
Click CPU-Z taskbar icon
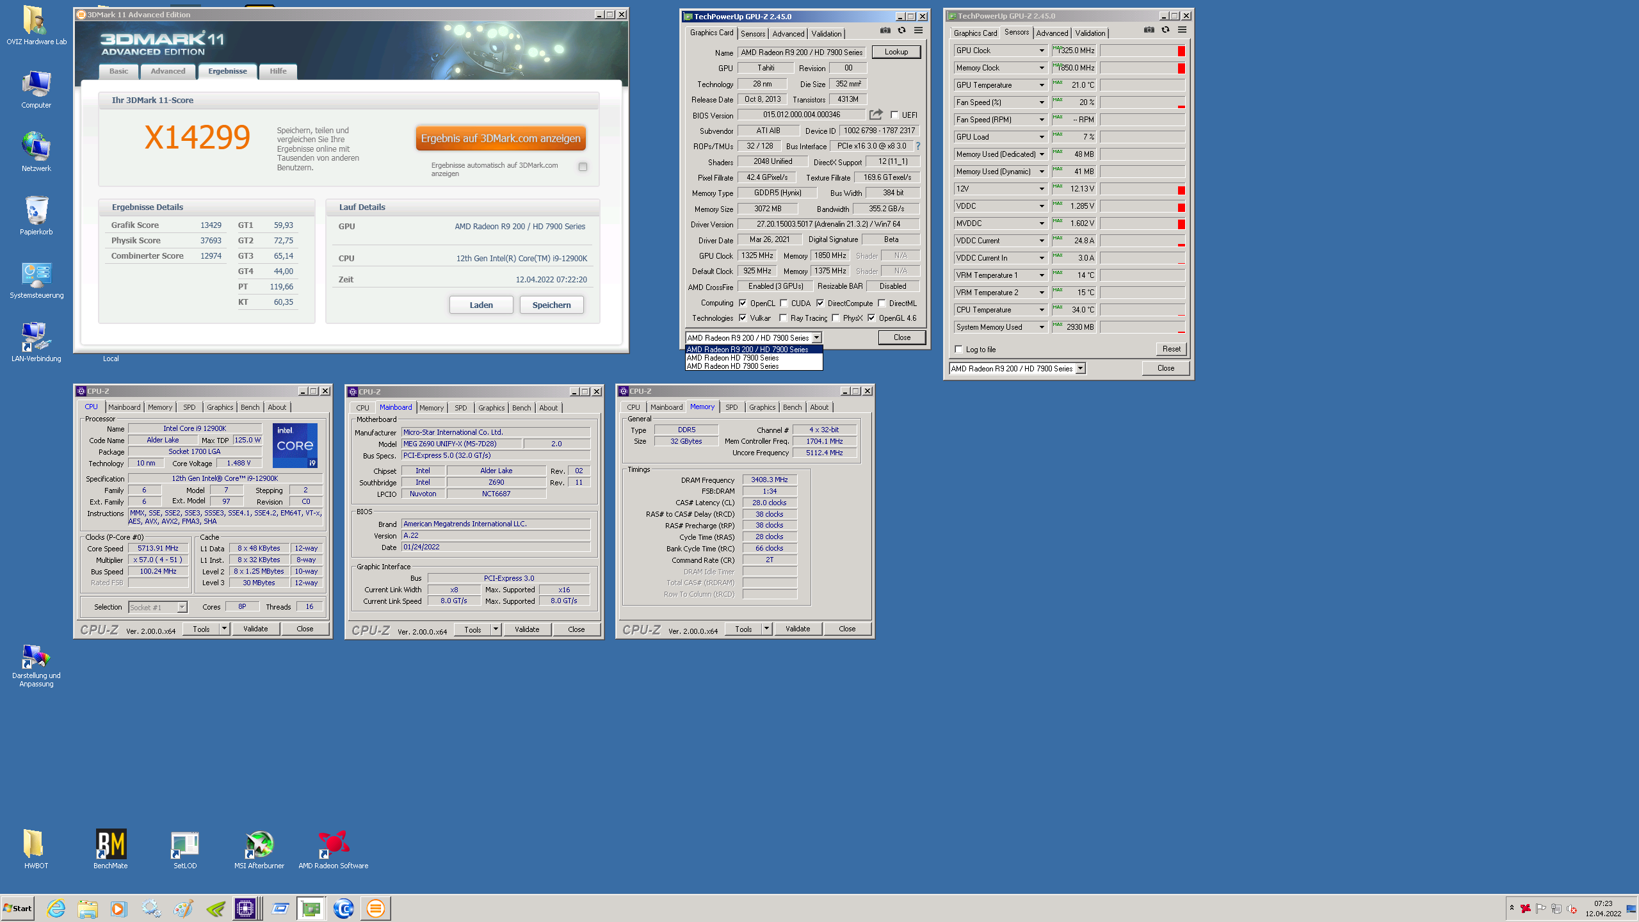coord(245,908)
